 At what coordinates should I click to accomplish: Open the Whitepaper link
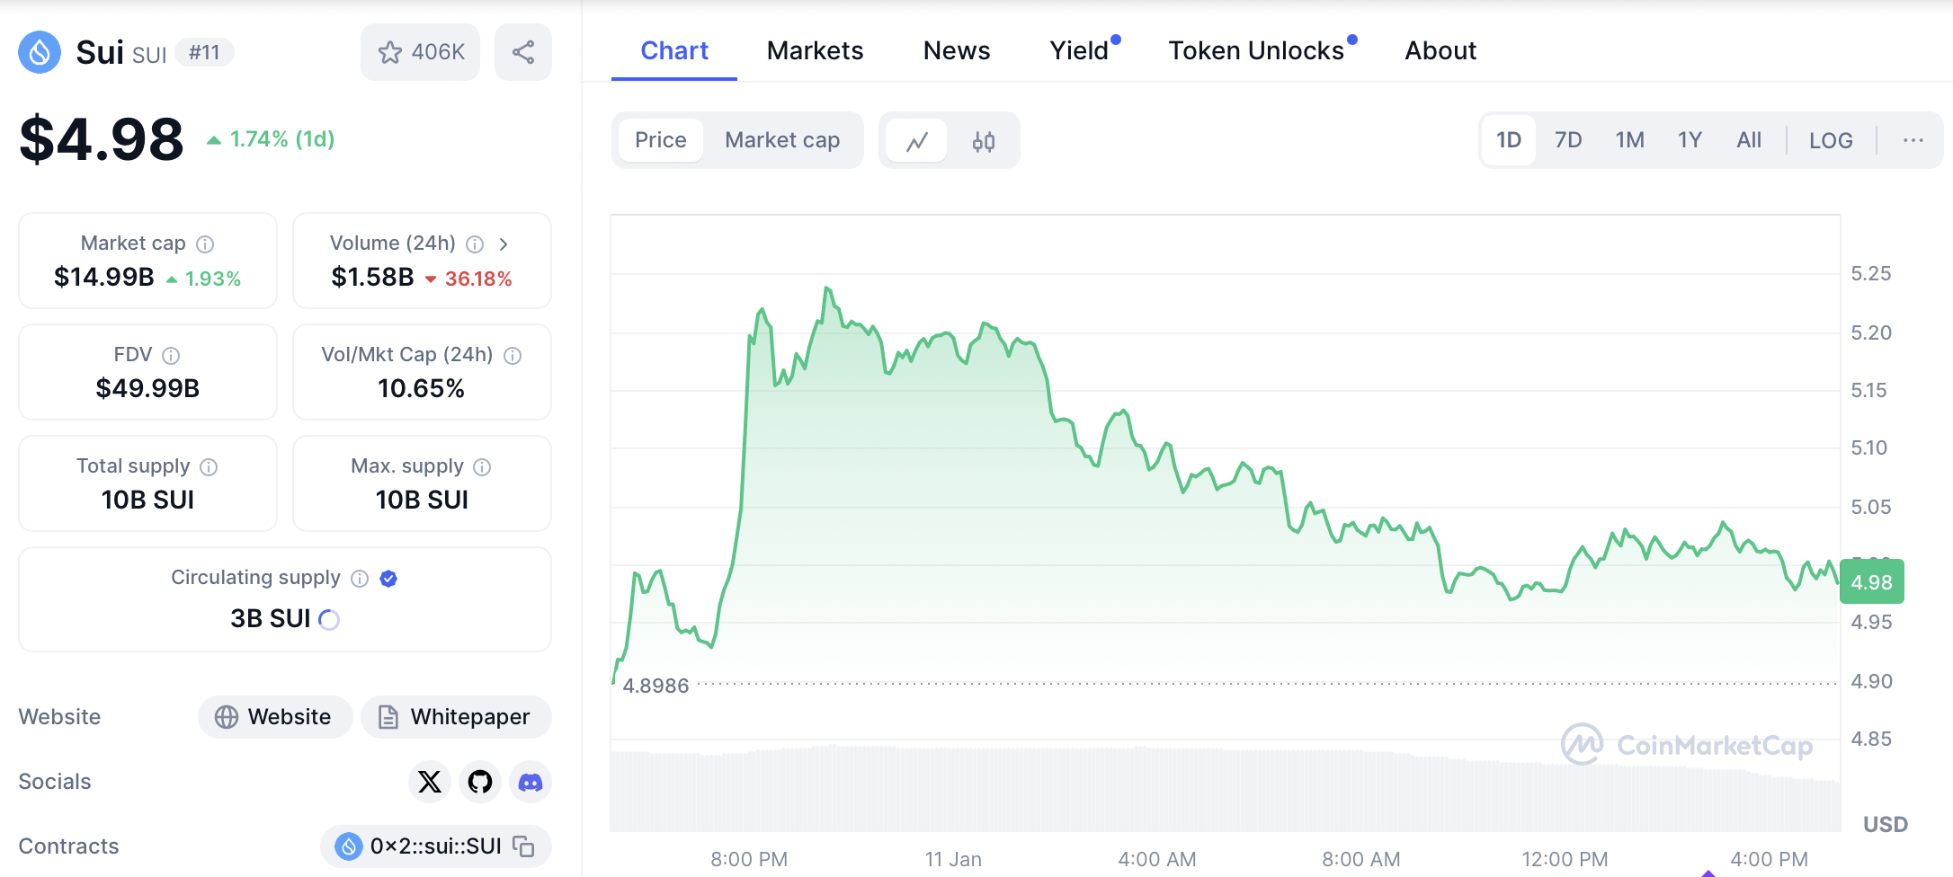click(456, 717)
